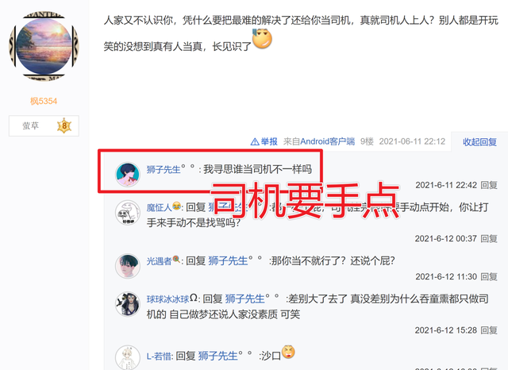Open the 光遇者 username link

(x=159, y=260)
